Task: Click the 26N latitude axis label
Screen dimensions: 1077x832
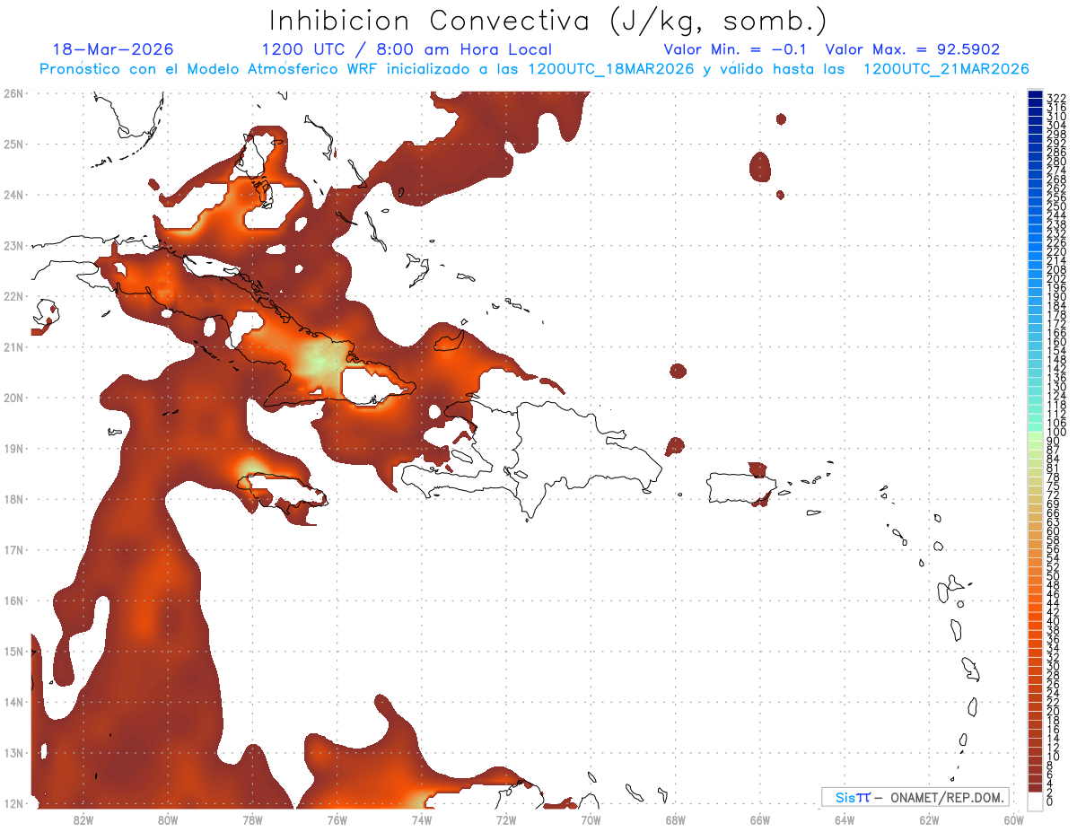Action: point(13,93)
